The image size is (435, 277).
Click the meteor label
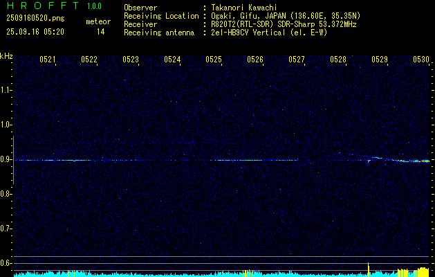click(98, 21)
